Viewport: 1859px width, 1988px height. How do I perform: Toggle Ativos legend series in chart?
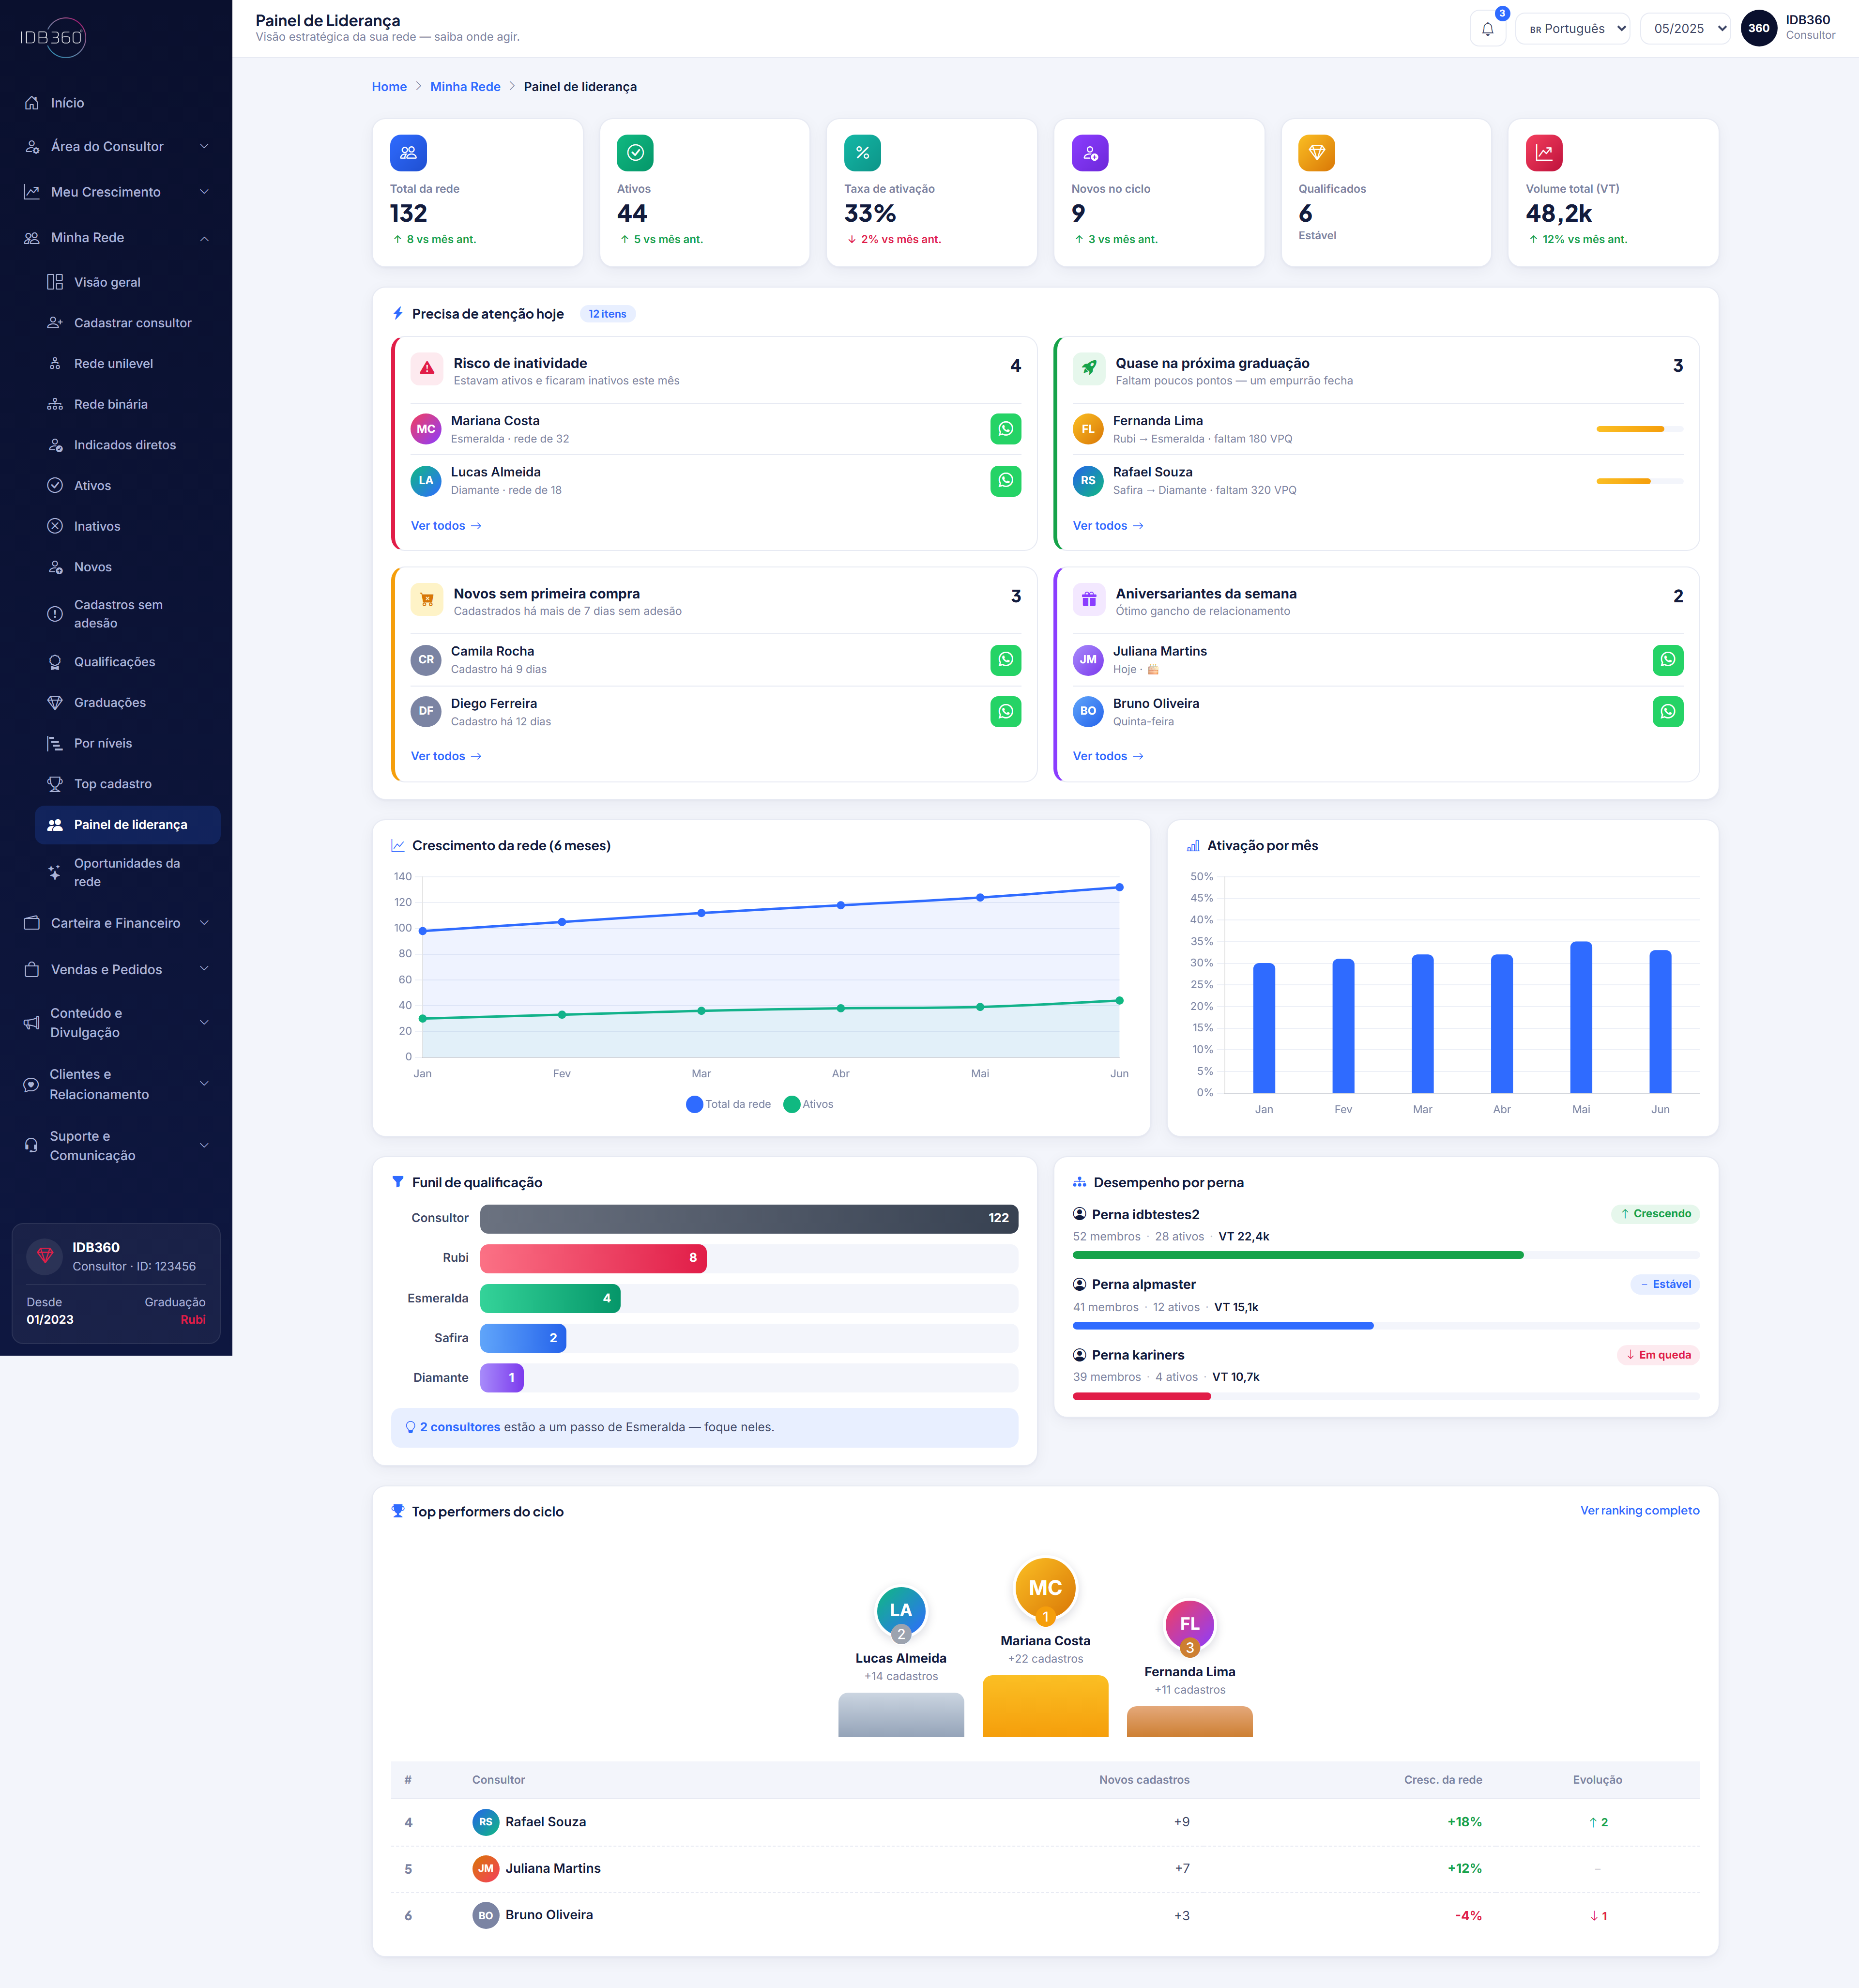808,1104
